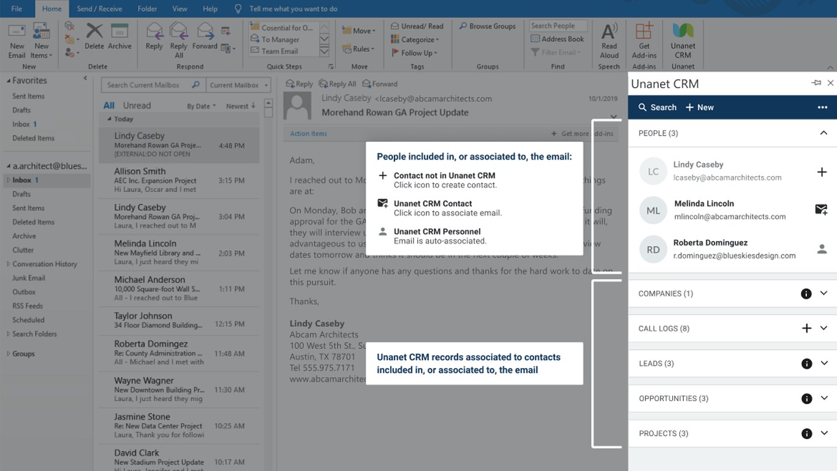Image resolution: width=837 pixels, height=471 pixels.
Task: Click the Address Book button
Action: (x=557, y=39)
